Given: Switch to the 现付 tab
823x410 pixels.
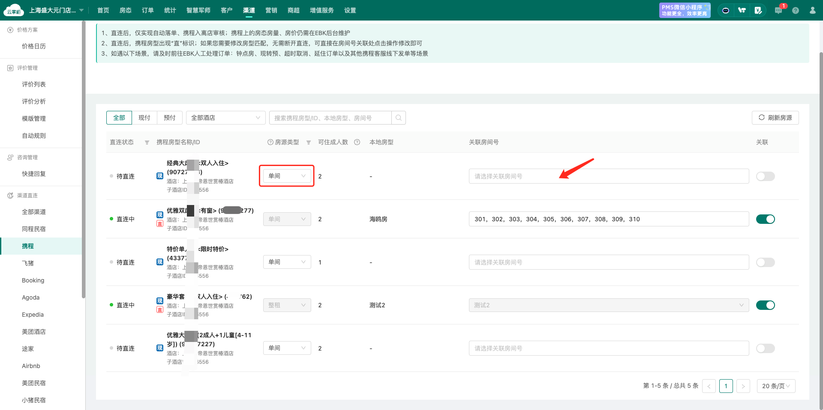Looking at the screenshot, I should pos(144,118).
